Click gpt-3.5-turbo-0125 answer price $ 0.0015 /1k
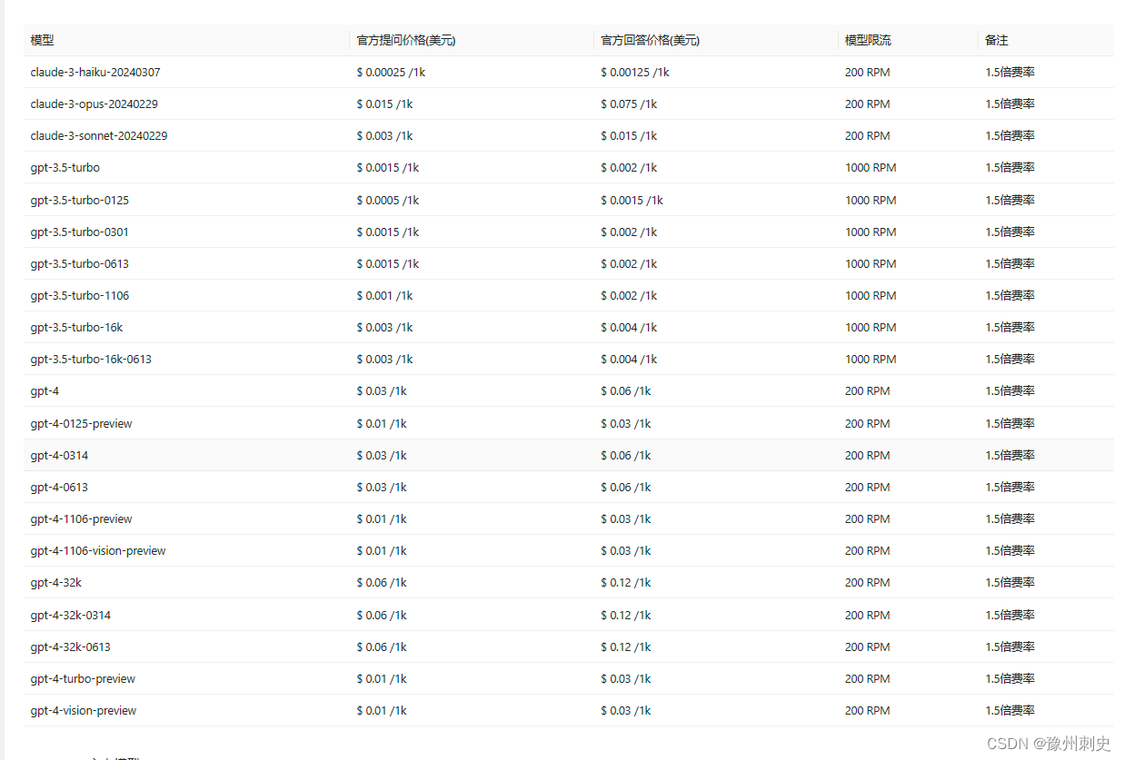This screenshot has height=760, width=1125. pos(632,200)
